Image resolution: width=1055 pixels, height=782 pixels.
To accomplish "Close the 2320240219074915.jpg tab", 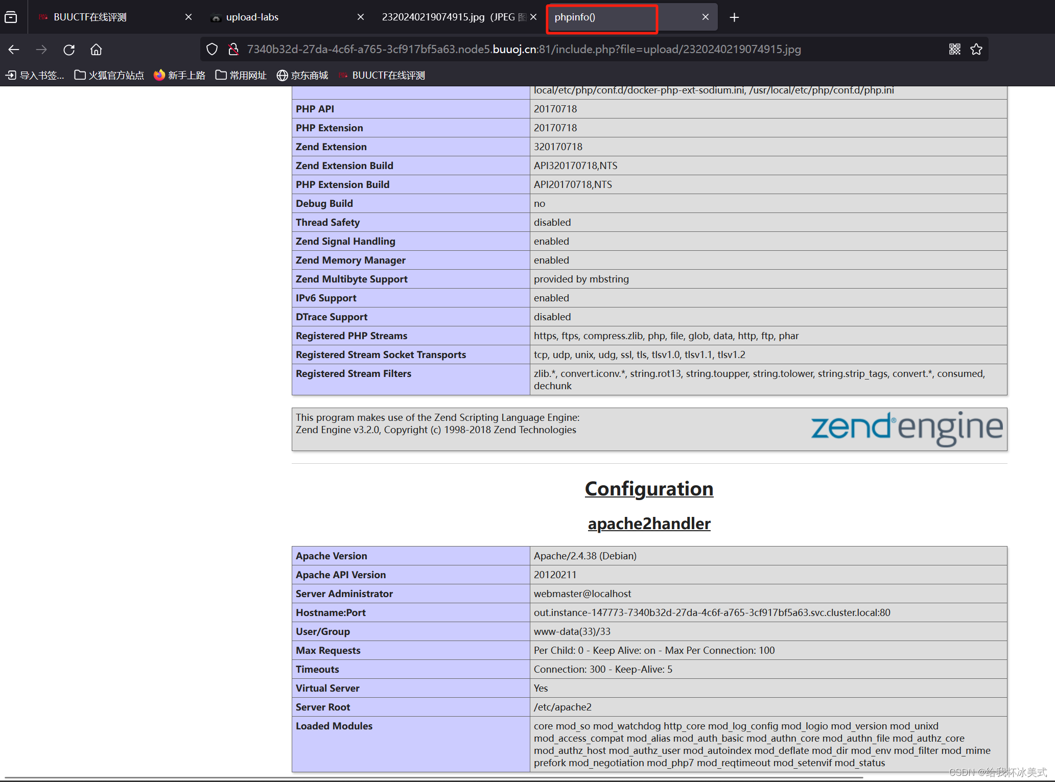I will [533, 17].
